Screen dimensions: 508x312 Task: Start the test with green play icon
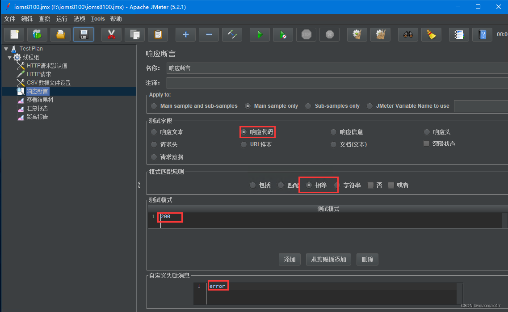click(260, 34)
